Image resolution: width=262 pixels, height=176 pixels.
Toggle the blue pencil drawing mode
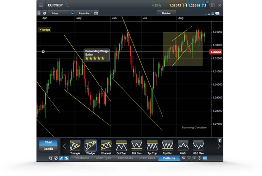[x=61, y=158]
